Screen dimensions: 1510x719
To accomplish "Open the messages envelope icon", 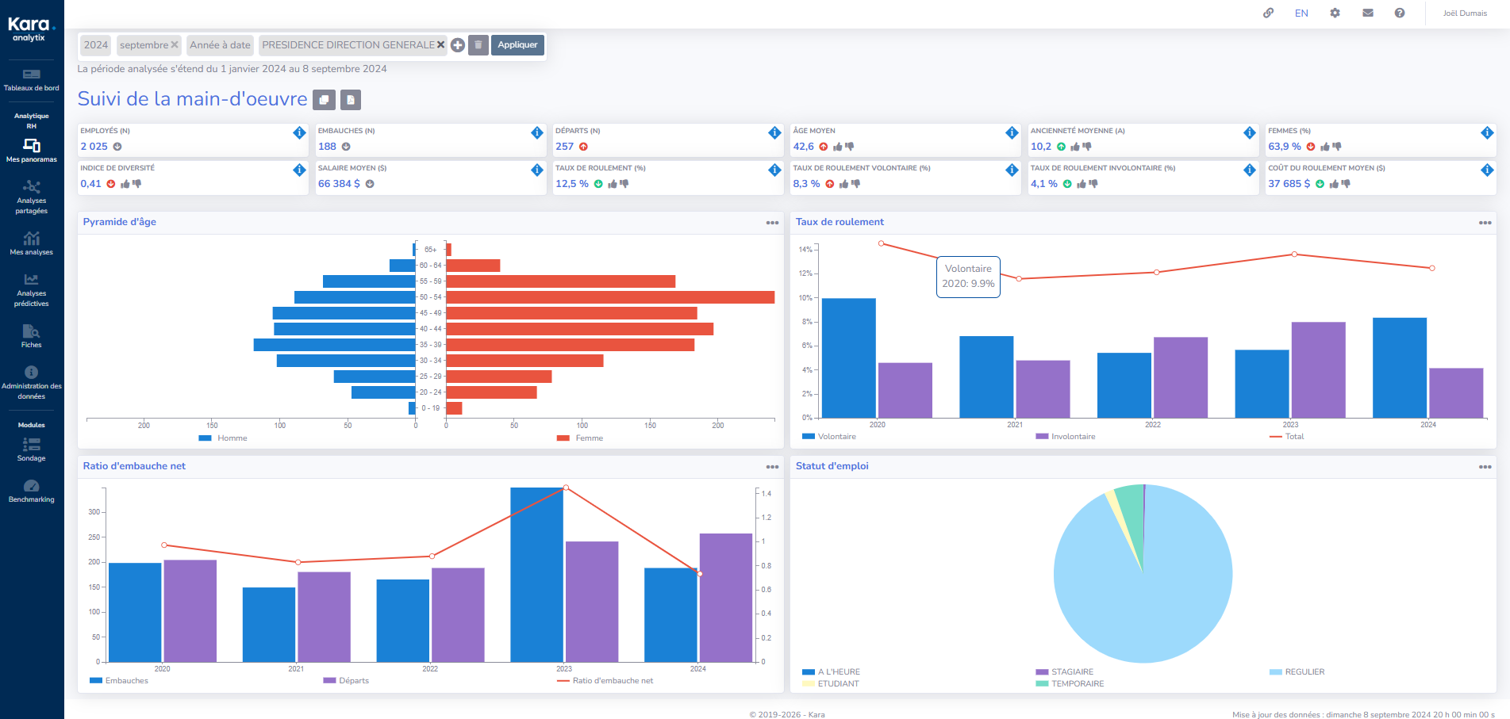I will pos(1368,13).
